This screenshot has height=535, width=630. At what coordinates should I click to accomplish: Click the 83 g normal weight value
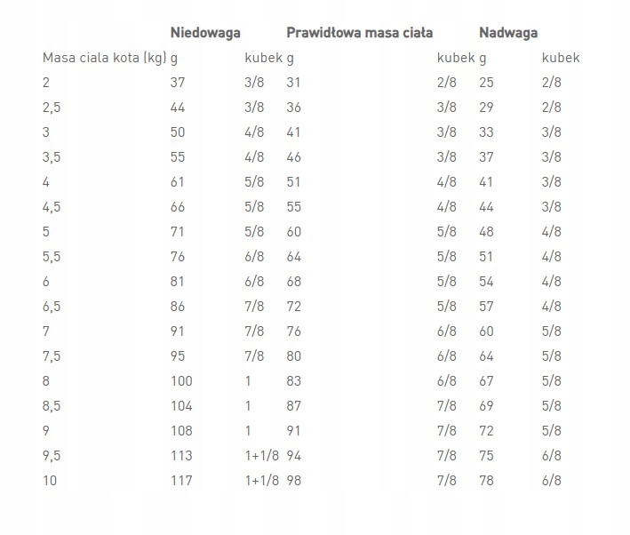coord(294,380)
